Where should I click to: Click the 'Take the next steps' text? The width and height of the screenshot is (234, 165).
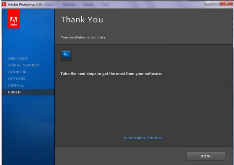pyautogui.click(x=111, y=74)
